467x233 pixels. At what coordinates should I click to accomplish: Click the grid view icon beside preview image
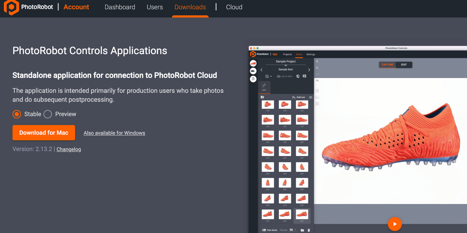(x=317, y=104)
